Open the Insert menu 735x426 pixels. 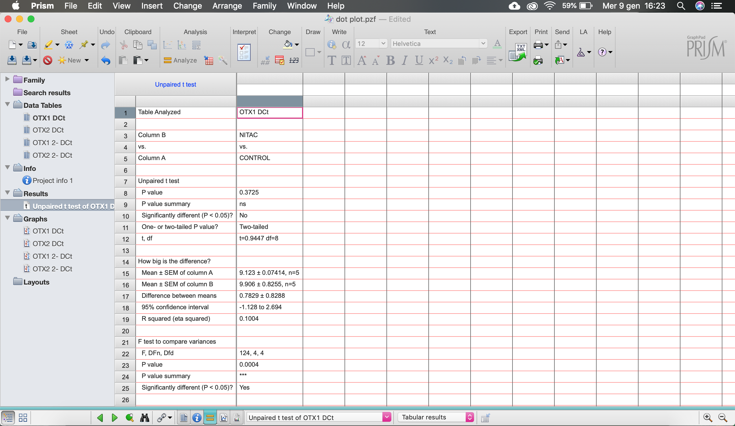click(152, 6)
